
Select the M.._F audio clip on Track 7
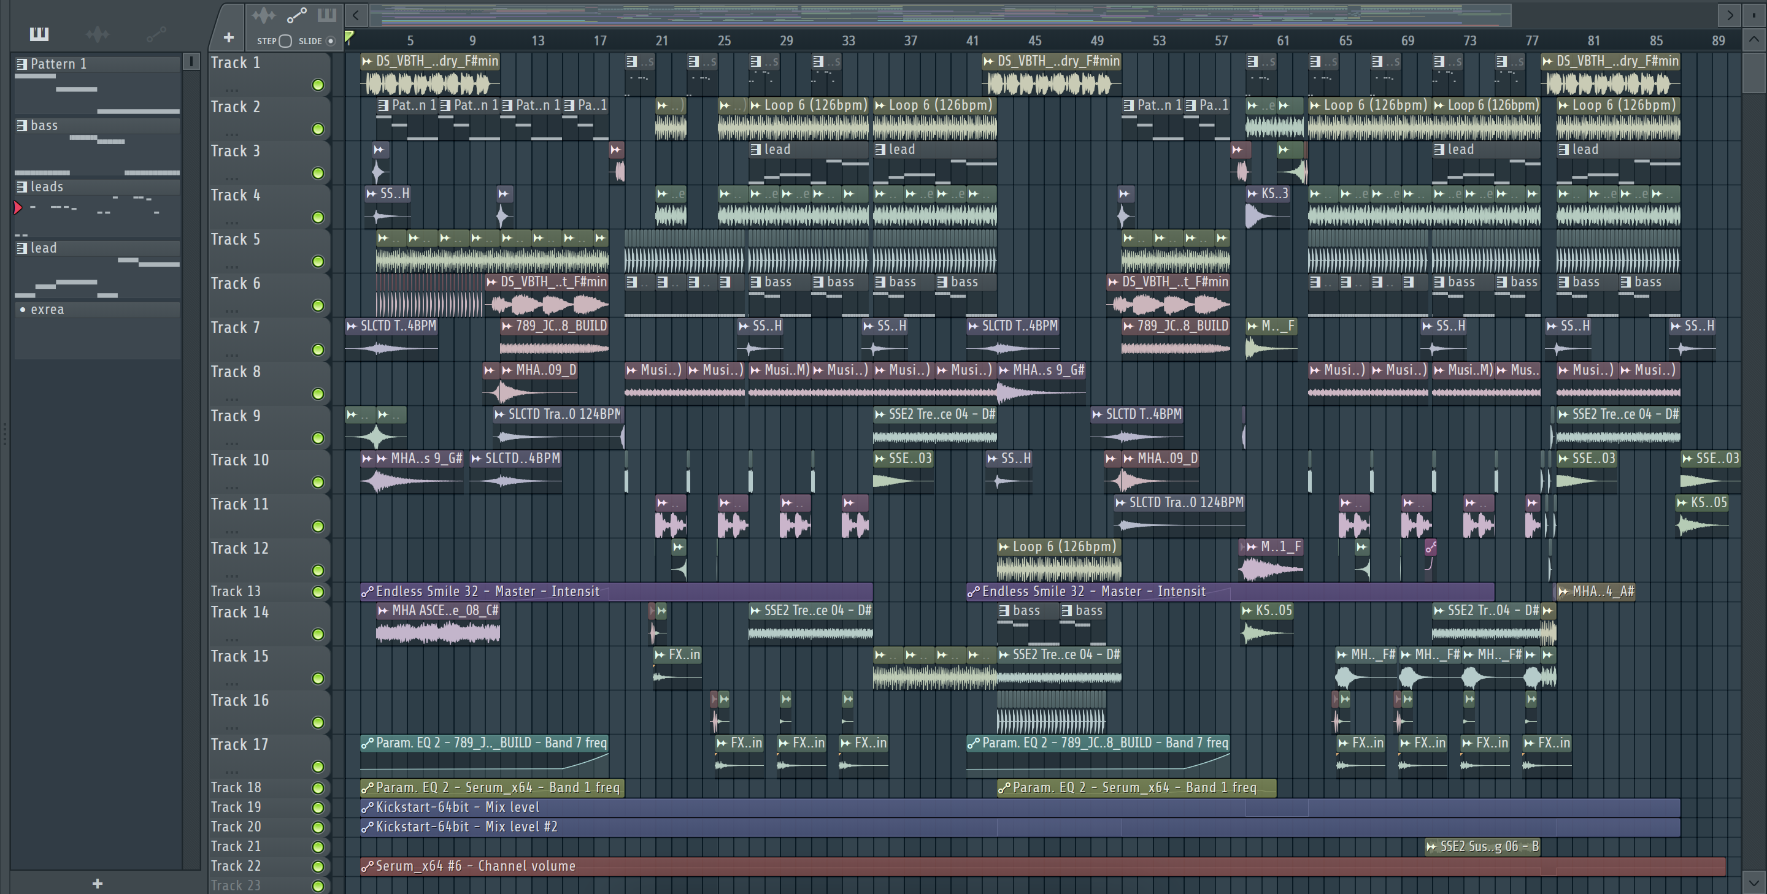1271,338
